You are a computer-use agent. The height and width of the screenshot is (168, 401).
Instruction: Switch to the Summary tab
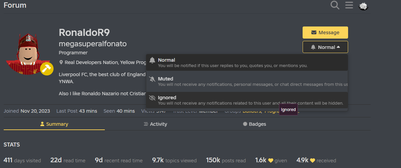click(54, 124)
